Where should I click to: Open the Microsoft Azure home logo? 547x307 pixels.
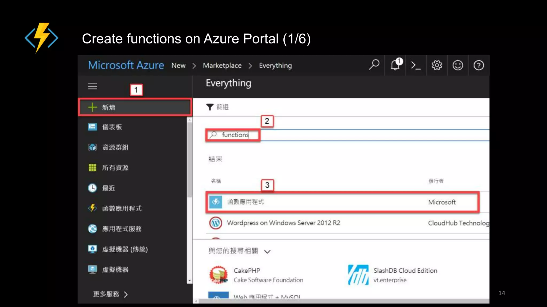pyautogui.click(x=126, y=65)
